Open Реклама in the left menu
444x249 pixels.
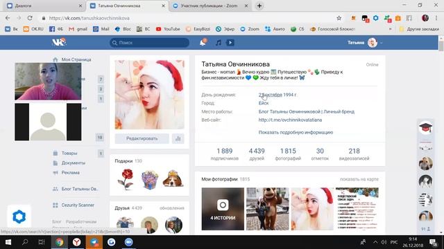[67, 172]
